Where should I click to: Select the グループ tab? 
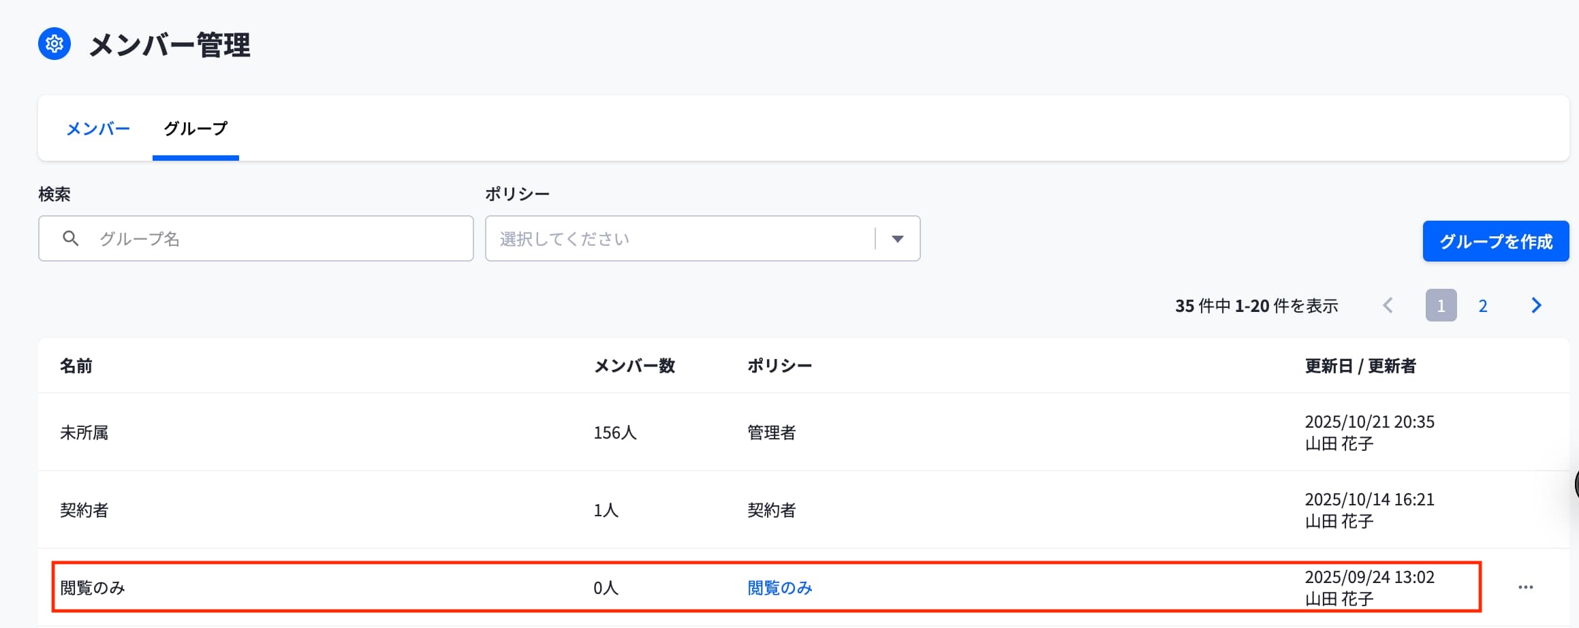pos(196,129)
